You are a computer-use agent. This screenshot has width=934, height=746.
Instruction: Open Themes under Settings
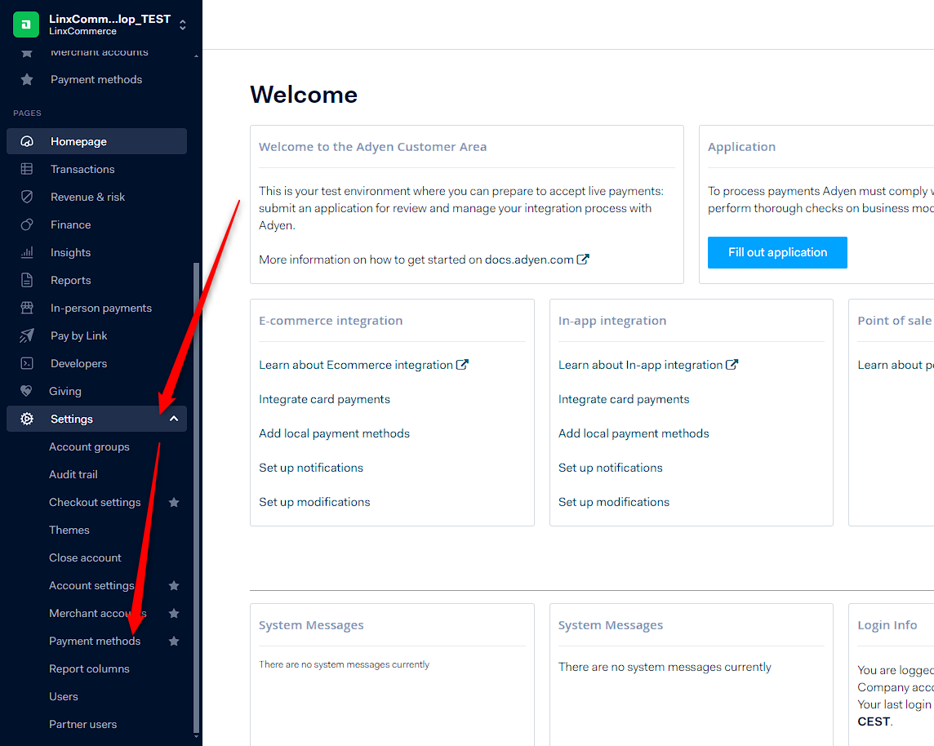(69, 530)
